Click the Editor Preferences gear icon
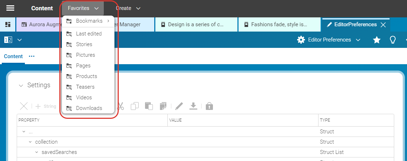 [301, 40]
